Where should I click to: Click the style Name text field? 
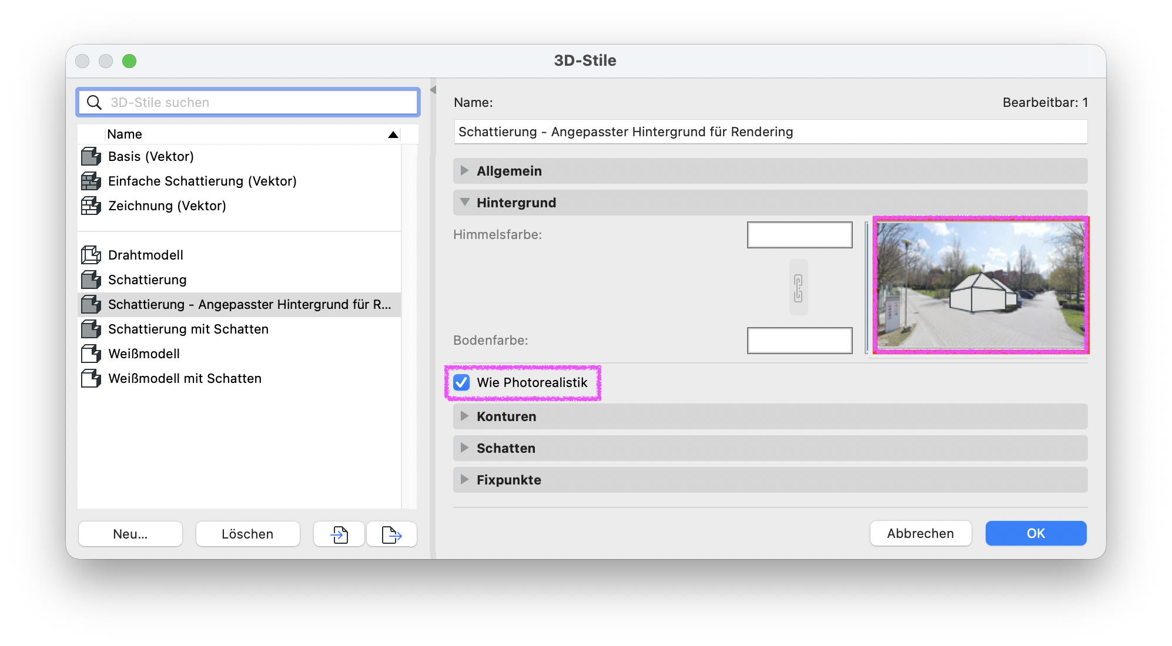tap(771, 132)
